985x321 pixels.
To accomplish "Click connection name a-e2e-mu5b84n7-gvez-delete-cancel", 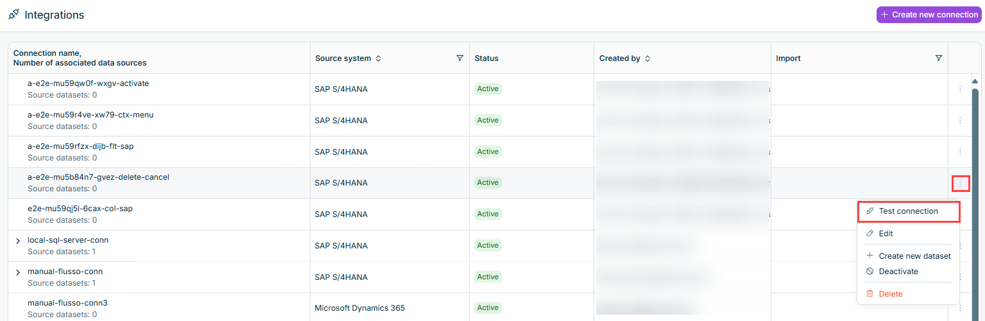I will (x=98, y=177).
